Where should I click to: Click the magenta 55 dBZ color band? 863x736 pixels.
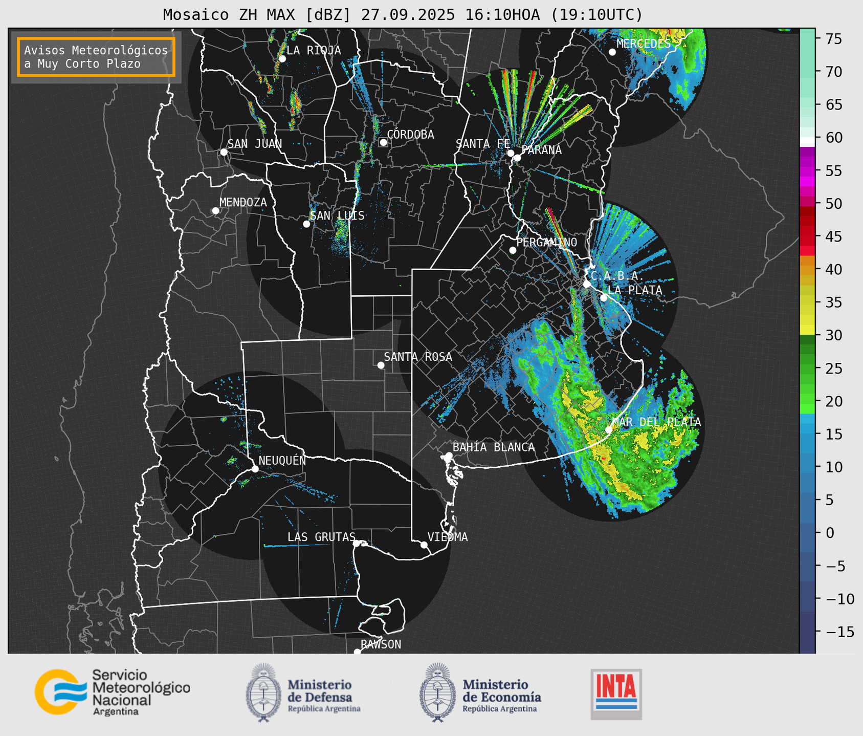(807, 170)
